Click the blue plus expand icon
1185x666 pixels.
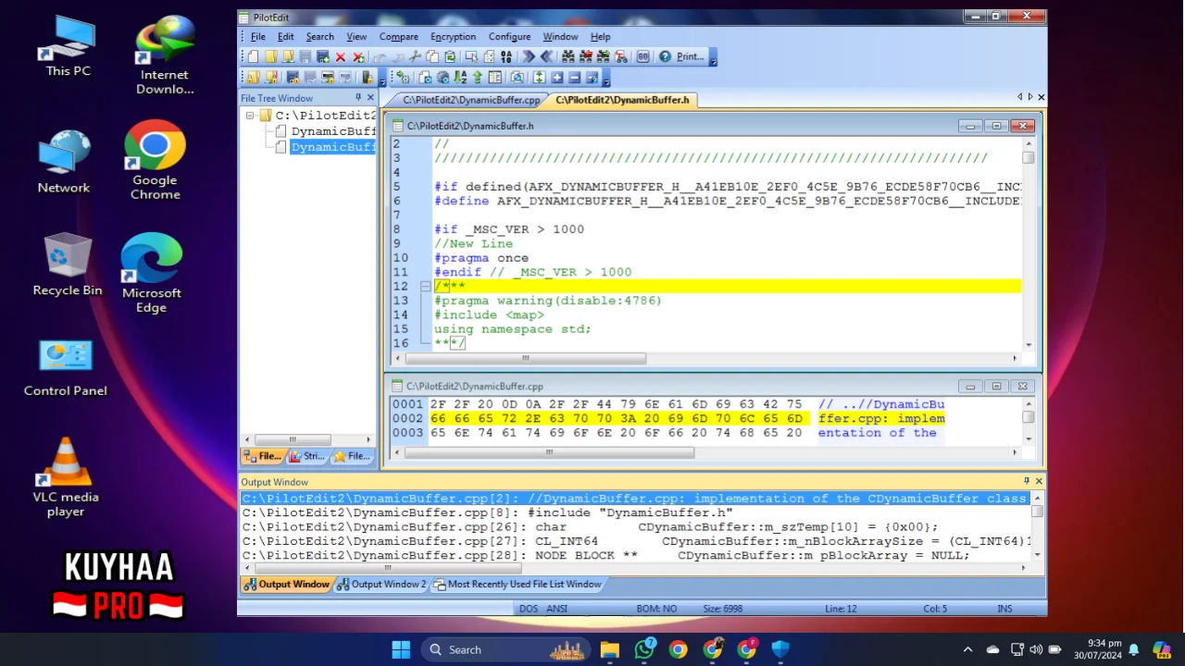click(x=556, y=78)
